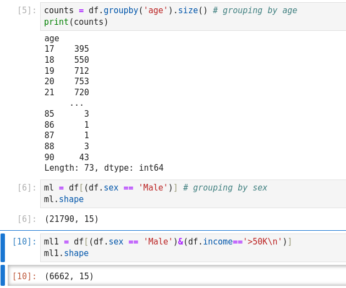Click the [10] output prompt label

click(x=24, y=276)
